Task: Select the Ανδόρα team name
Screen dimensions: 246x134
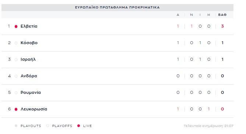Action: [29, 76]
